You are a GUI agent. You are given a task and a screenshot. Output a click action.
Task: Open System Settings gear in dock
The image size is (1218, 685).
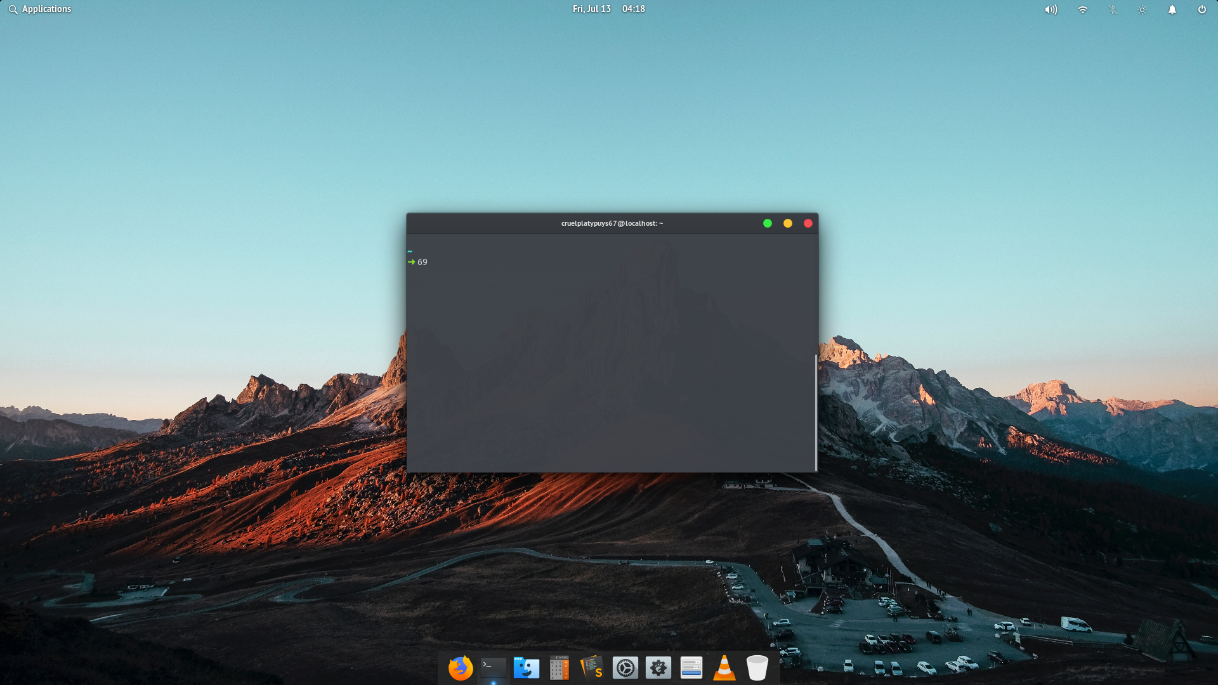(625, 668)
